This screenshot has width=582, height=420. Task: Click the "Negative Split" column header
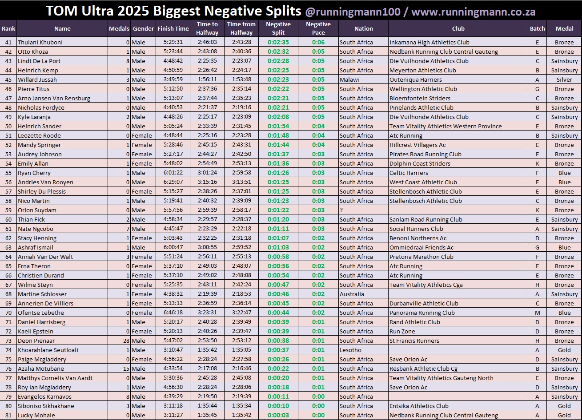click(x=278, y=28)
